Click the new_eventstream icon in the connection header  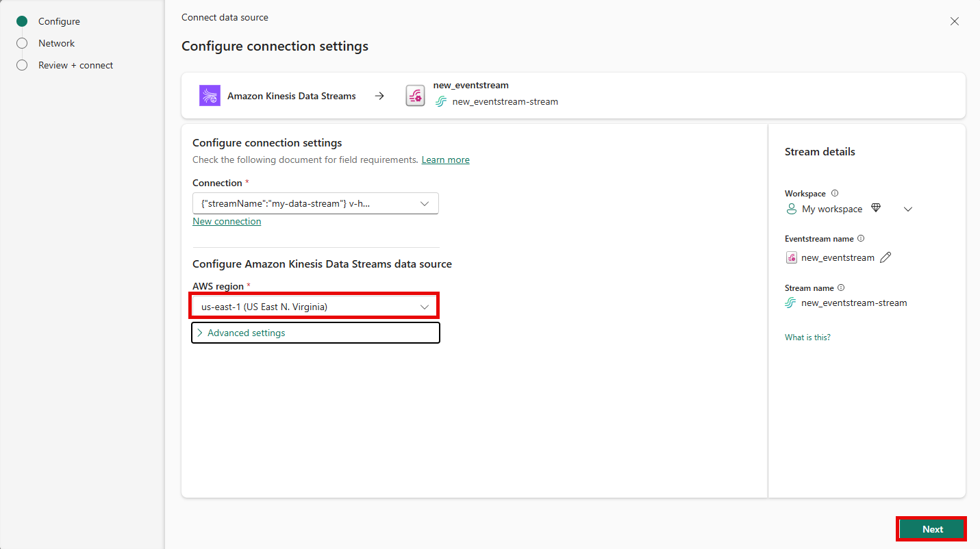tap(415, 96)
